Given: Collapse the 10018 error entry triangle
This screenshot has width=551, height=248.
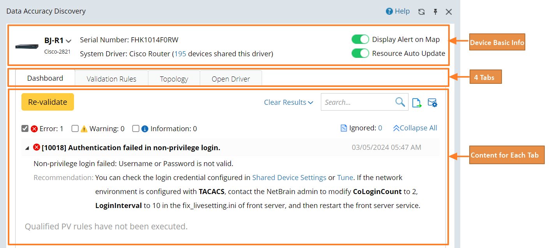Looking at the screenshot, I should (27, 148).
